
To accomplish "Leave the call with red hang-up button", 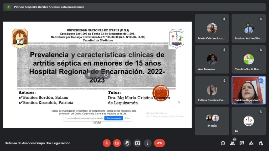I will pyautogui.click(x=159, y=143).
